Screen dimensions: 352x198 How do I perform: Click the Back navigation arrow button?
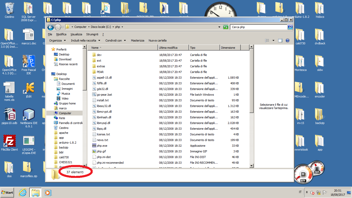pyautogui.click(x=50, y=27)
